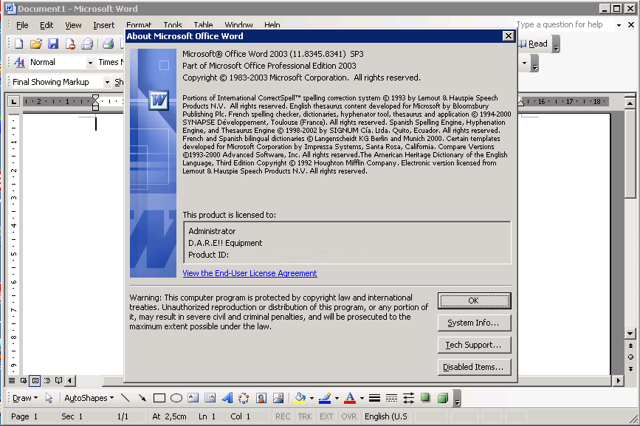The height and width of the screenshot is (426, 640).
Task: Choose the Rectangle shape tool
Action: (x=159, y=398)
